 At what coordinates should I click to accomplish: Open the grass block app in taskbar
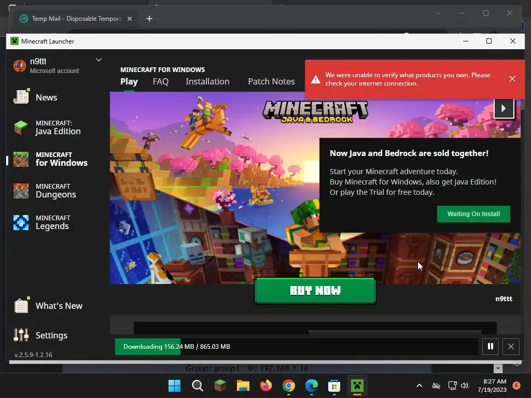pyautogui.click(x=220, y=386)
